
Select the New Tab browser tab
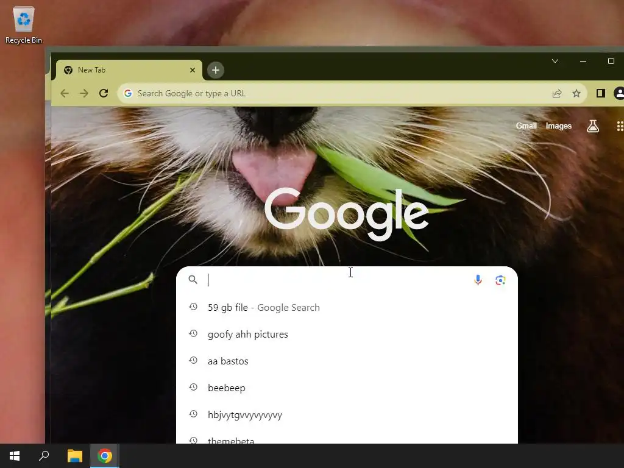129,70
